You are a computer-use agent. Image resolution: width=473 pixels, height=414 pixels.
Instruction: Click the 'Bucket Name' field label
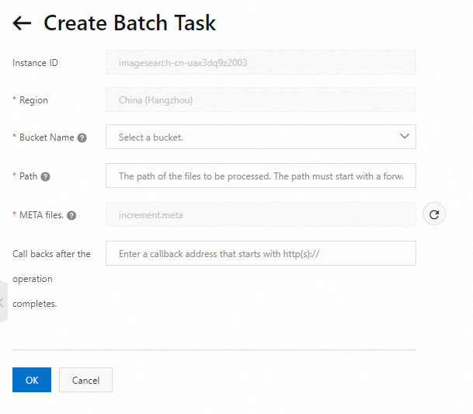click(x=47, y=137)
